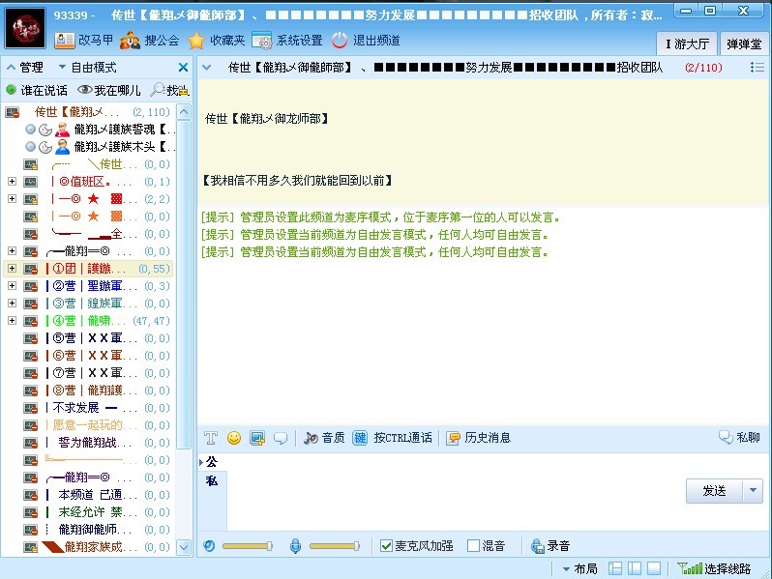Image resolution: width=772 pixels, height=579 pixels.
Task: Select the 愿意一起玩的 channel
Action: click(97, 425)
